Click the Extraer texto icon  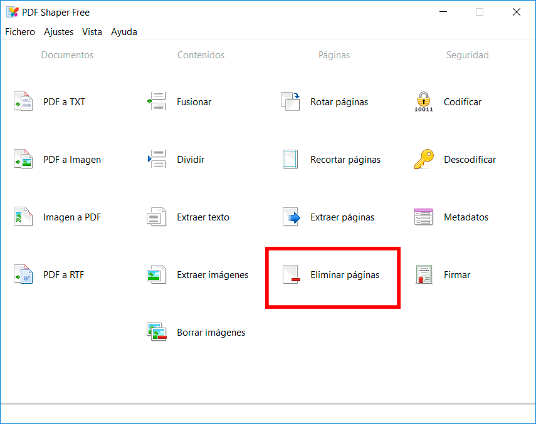coord(157,217)
